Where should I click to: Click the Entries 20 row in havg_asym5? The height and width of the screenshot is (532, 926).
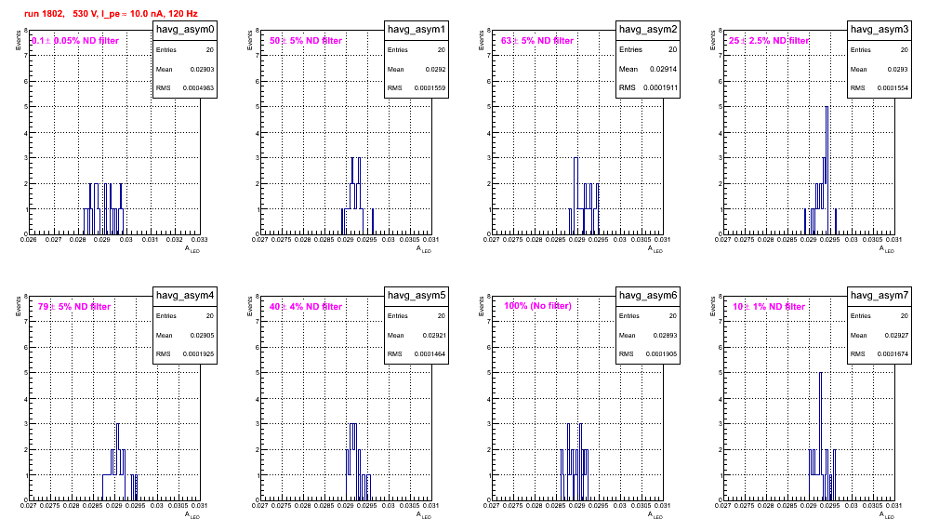coord(417,316)
